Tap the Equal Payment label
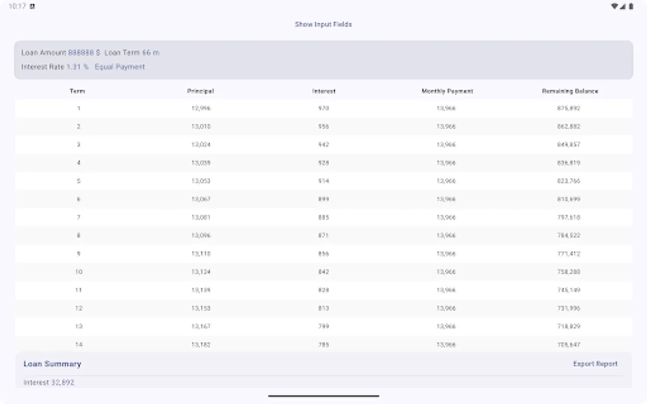Image resolution: width=647 pixels, height=404 pixels. pyautogui.click(x=120, y=67)
